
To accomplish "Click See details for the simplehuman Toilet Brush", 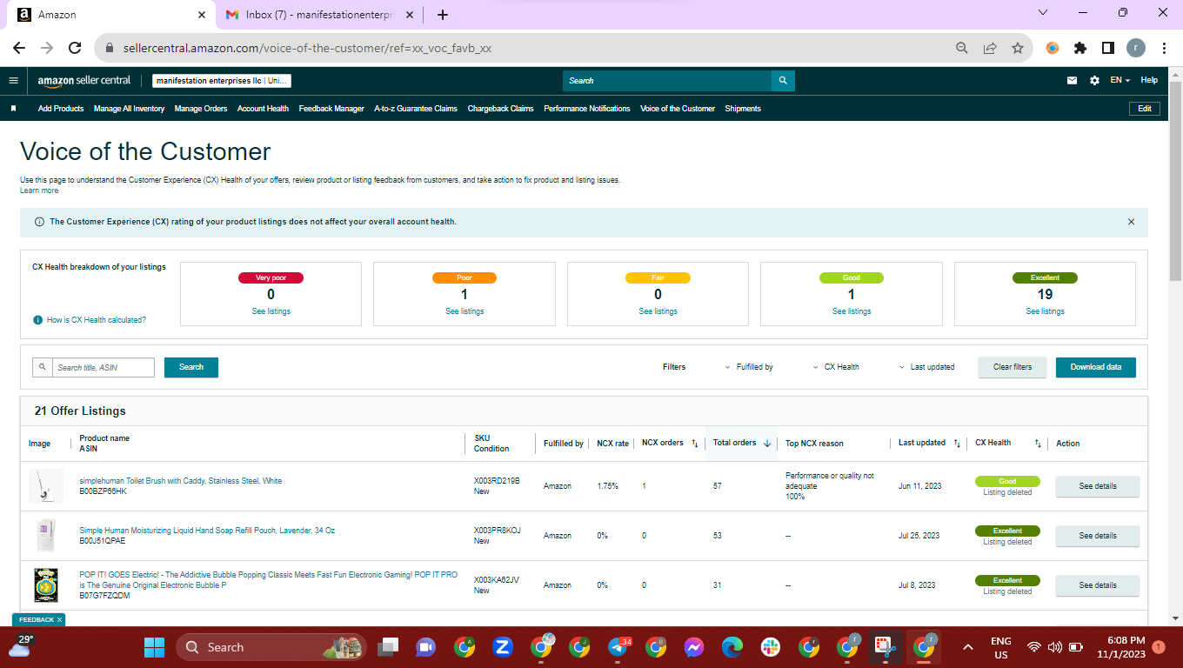I will 1098,486.
